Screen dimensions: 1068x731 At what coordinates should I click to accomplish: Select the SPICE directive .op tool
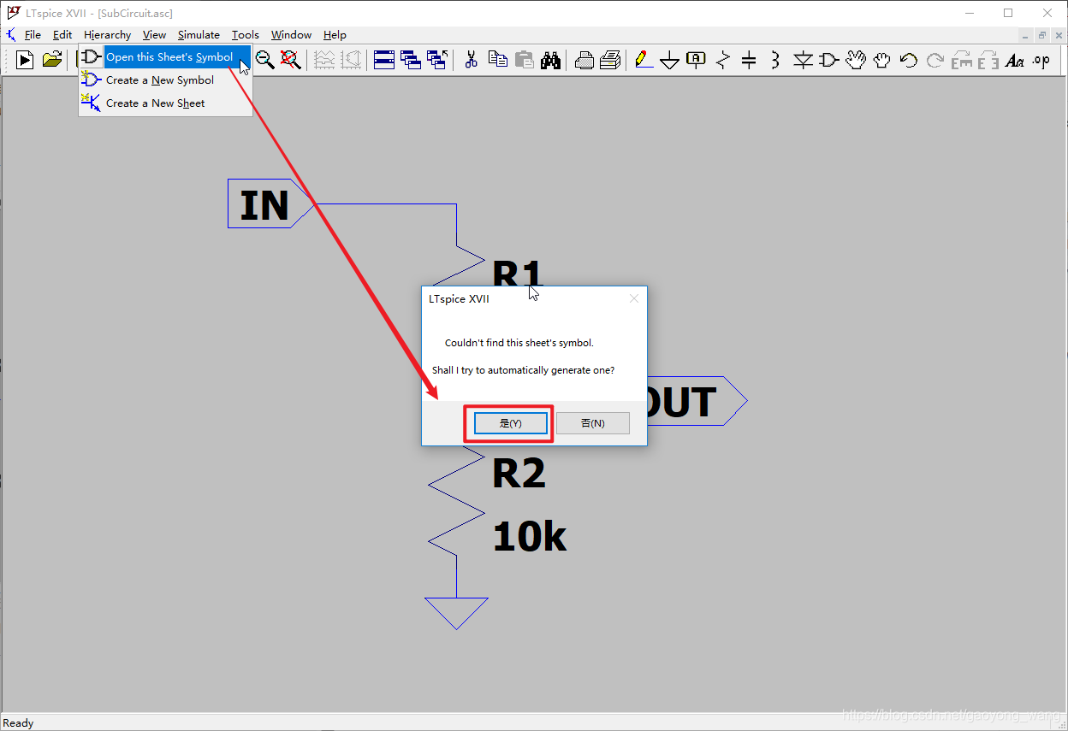1041,60
